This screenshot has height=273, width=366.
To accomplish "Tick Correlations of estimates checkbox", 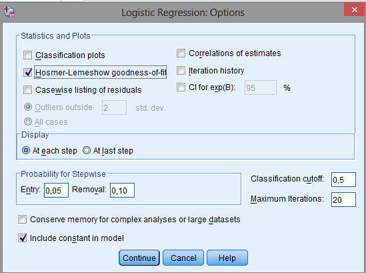I will [x=181, y=53].
